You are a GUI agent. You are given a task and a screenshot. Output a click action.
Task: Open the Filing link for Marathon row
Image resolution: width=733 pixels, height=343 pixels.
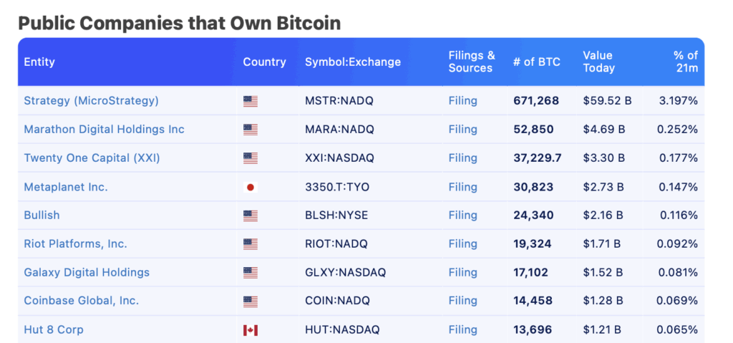463,129
